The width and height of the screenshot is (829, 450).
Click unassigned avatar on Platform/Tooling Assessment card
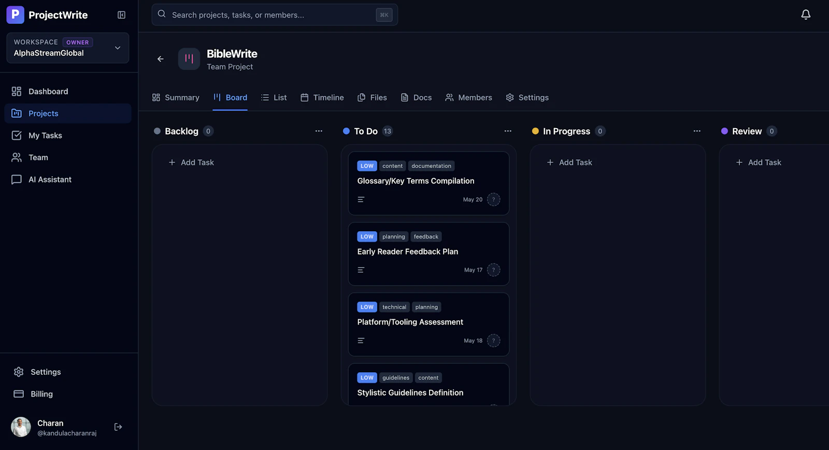click(x=494, y=341)
